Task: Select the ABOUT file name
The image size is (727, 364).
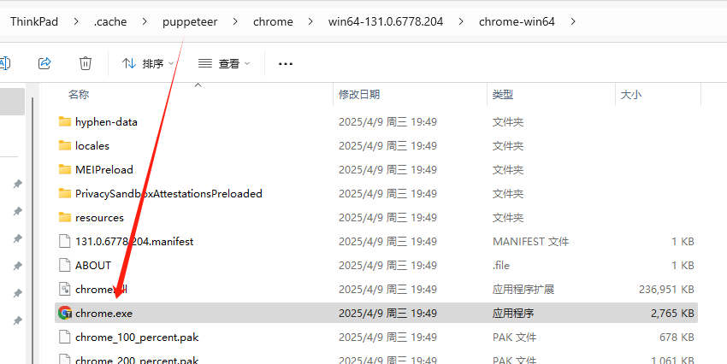Action: [x=93, y=265]
